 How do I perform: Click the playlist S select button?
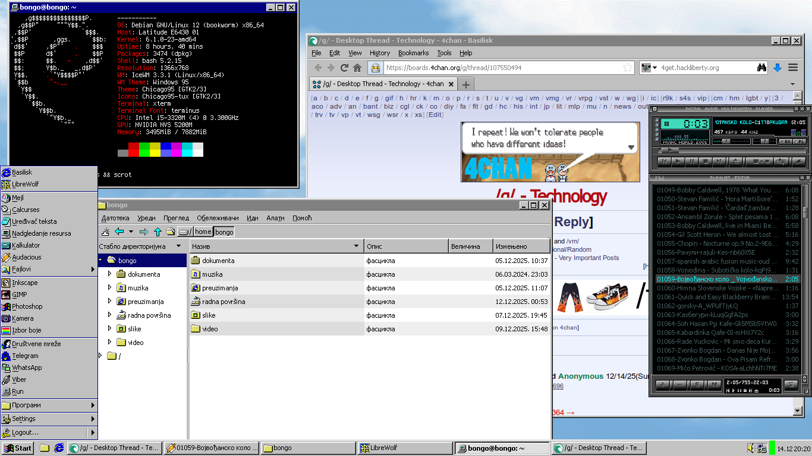pyautogui.click(x=697, y=385)
